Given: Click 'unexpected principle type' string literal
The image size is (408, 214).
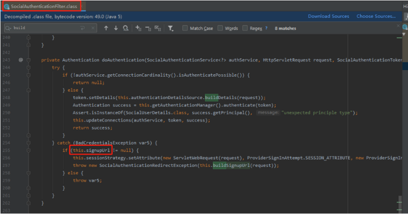Looking at the screenshot, I should point(317,112).
